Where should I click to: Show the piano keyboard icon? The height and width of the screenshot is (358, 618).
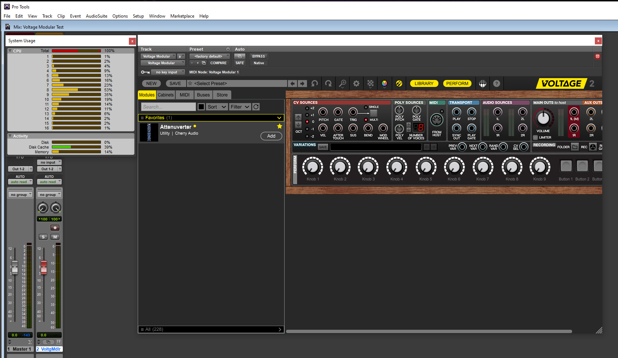point(483,84)
